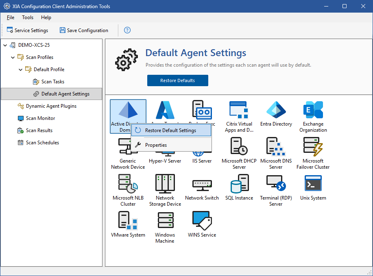The width and height of the screenshot is (373, 276).
Task: Choose Restore Default Settings from context menu
Action: click(170, 130)
